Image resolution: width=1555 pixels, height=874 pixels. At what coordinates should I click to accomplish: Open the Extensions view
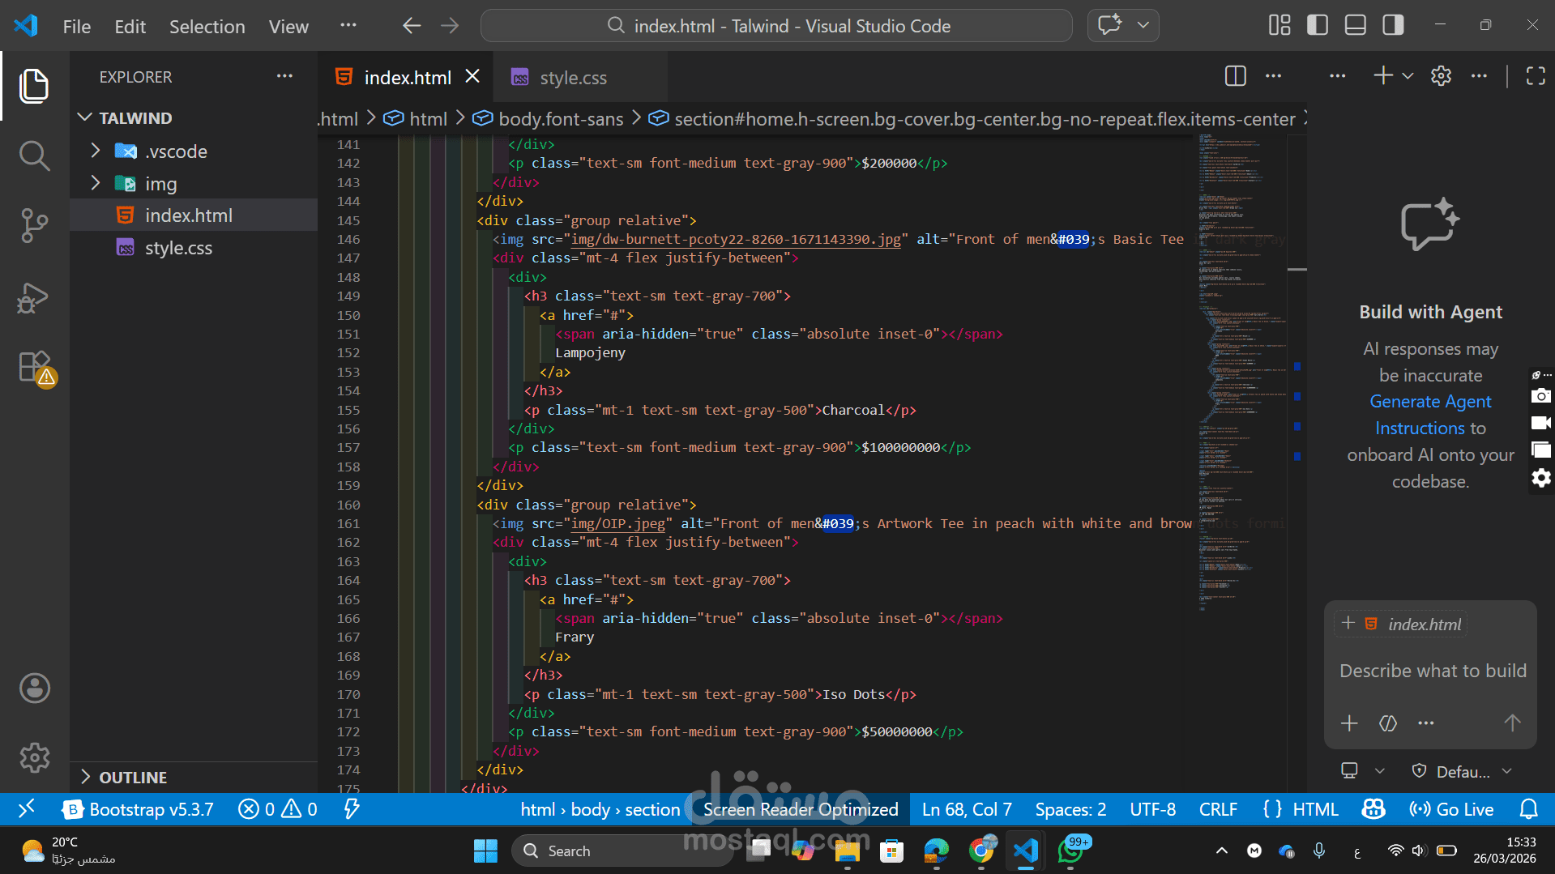click(34, 367)
